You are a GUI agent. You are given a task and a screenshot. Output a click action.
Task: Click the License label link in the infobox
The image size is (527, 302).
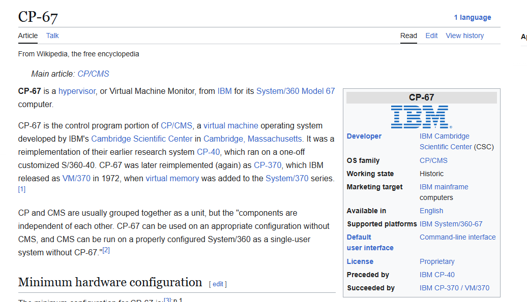click(x=360, y=261)
